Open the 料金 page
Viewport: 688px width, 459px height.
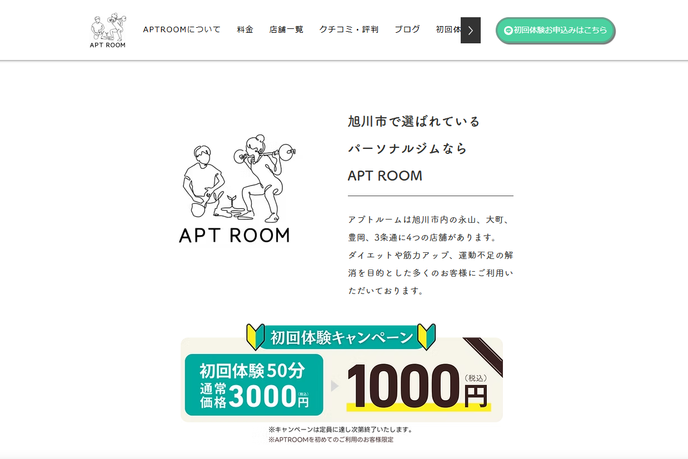coord(245,29)
